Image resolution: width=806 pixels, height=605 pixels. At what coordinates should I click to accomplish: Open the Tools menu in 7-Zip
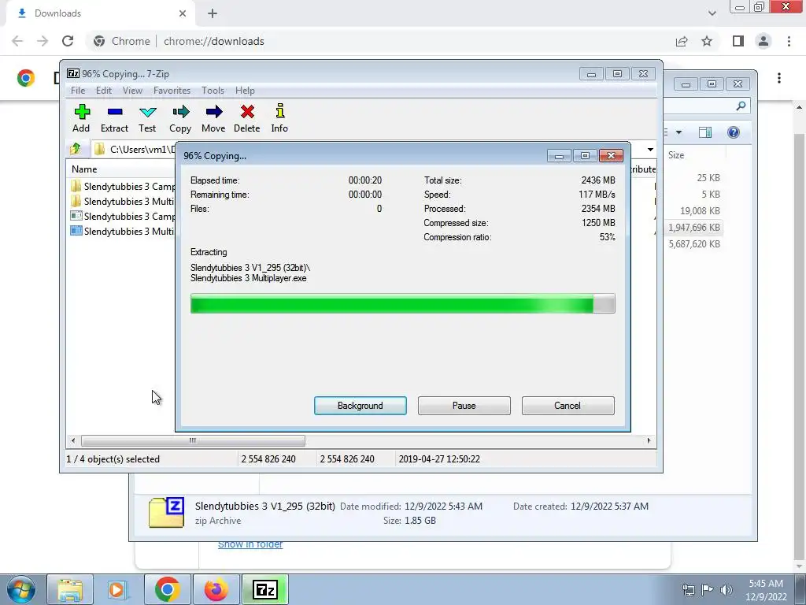click(x=213, y=91)
